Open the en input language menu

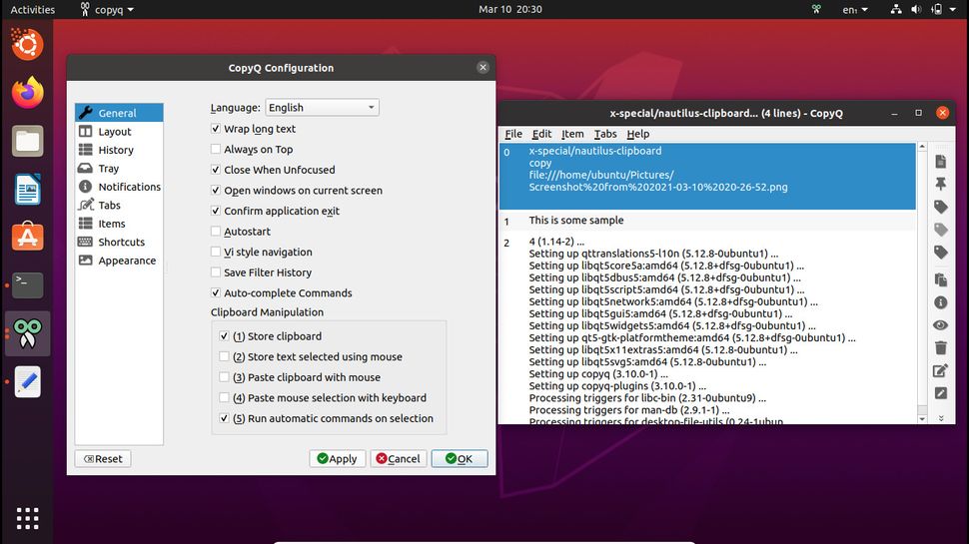(x=855, y=9)
